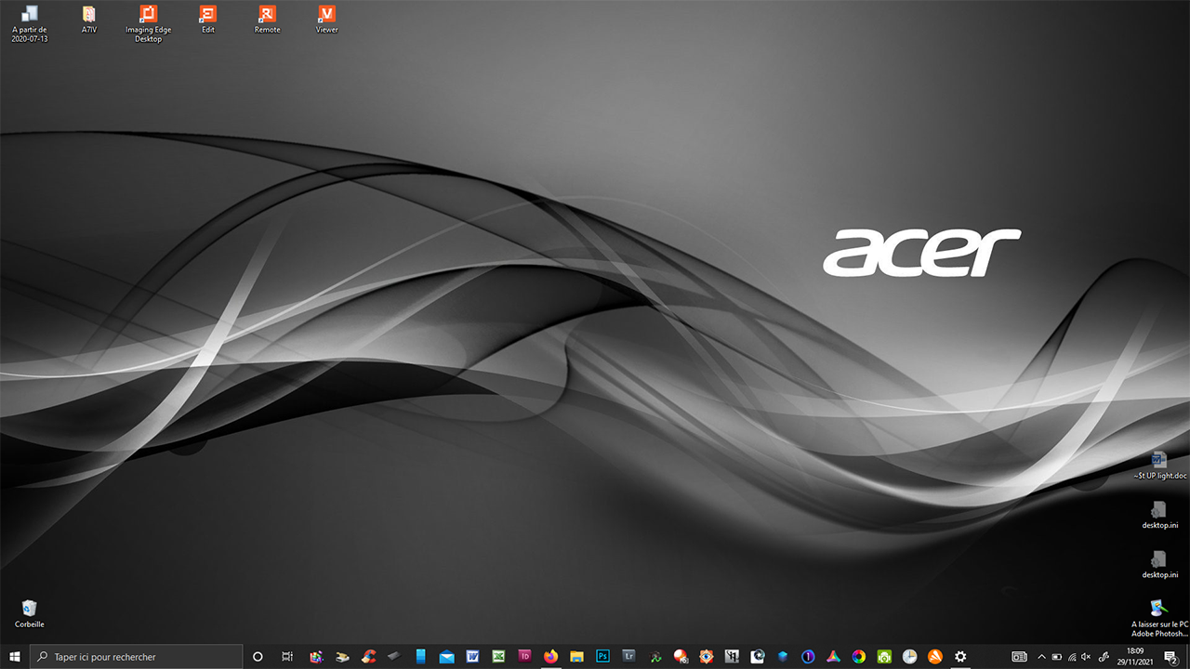Select the '~$t UP light.doc' file icon
This screenshot has height=669, width=1190.
(x=1159, y=466)
